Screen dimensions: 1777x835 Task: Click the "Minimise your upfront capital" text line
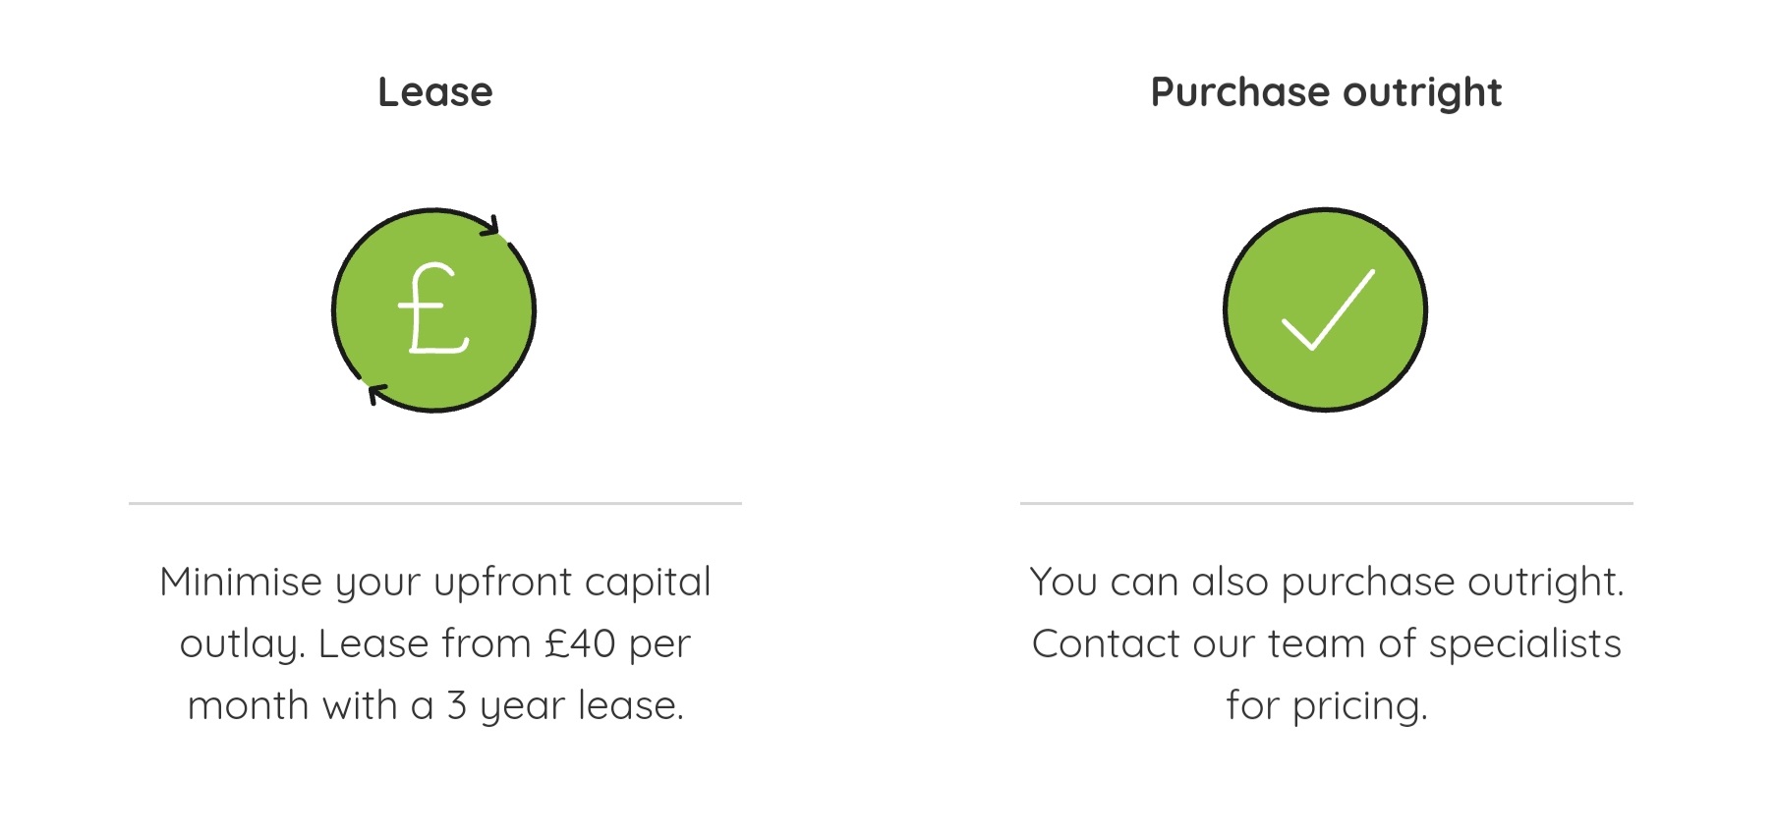(435, 582)
